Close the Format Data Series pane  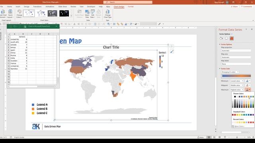point(252,29)
